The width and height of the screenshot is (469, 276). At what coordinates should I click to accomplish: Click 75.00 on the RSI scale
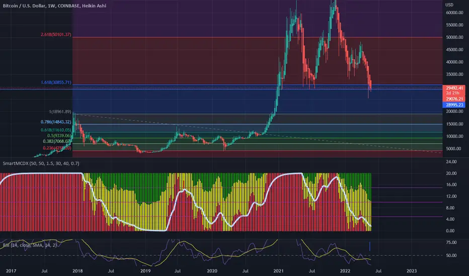451,242
